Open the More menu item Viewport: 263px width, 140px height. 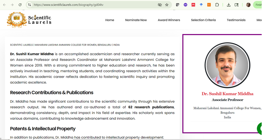[259, 20]
